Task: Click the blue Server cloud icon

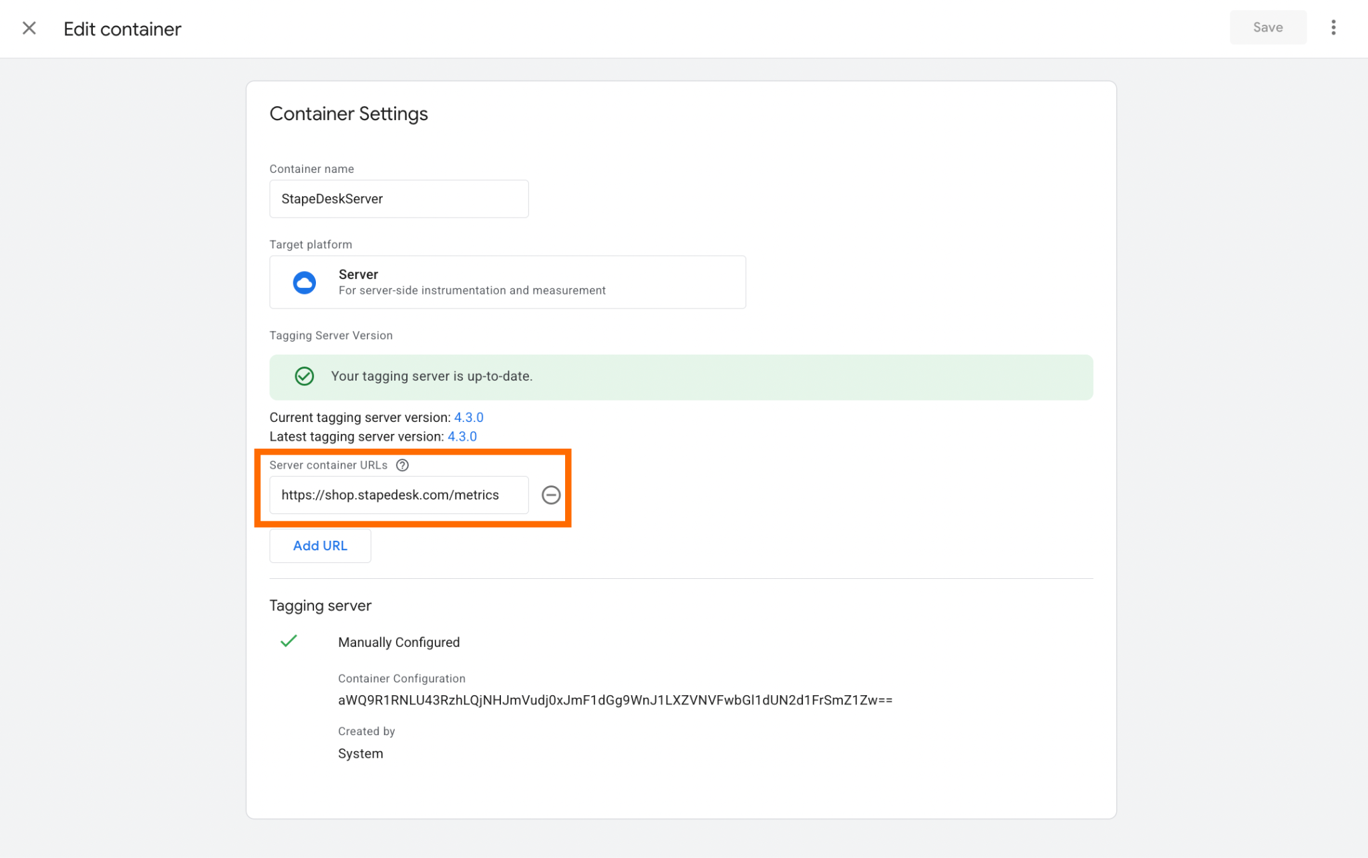Action: (x=305, y=282)
